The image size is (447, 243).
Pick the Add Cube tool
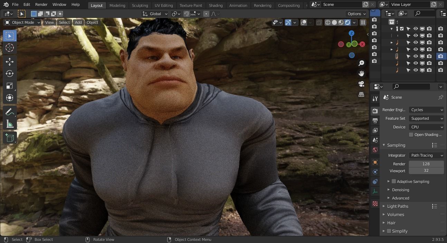(10, 138)
